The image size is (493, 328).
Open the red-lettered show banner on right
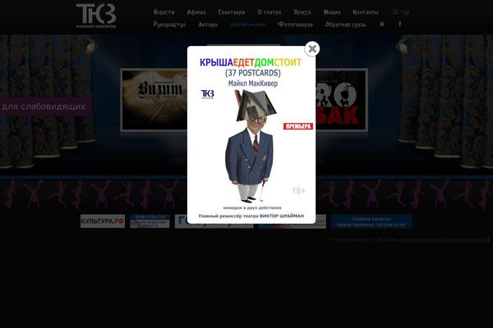[342, 100]
